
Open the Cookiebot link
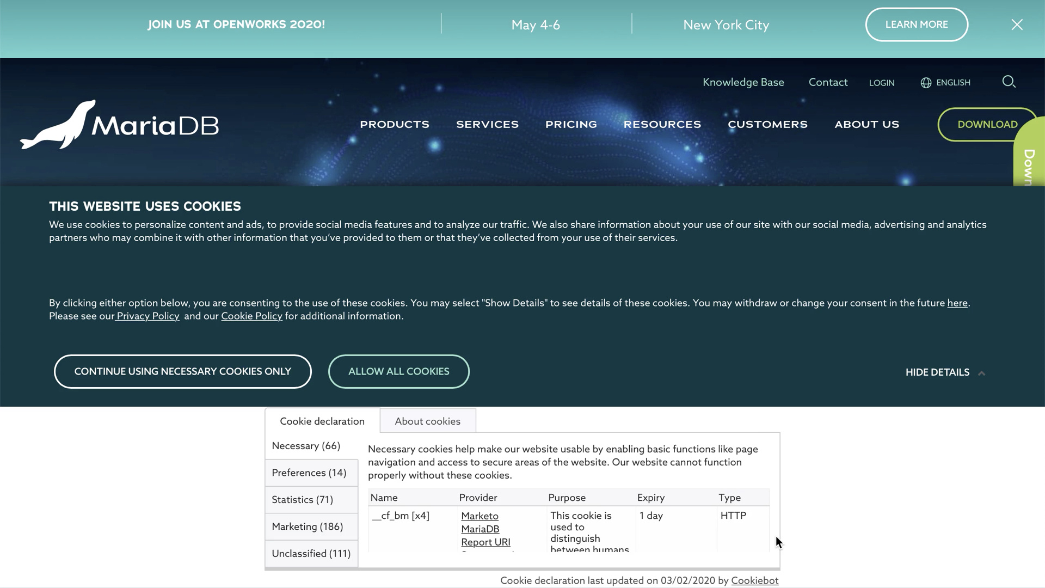(x=754, y=580)
